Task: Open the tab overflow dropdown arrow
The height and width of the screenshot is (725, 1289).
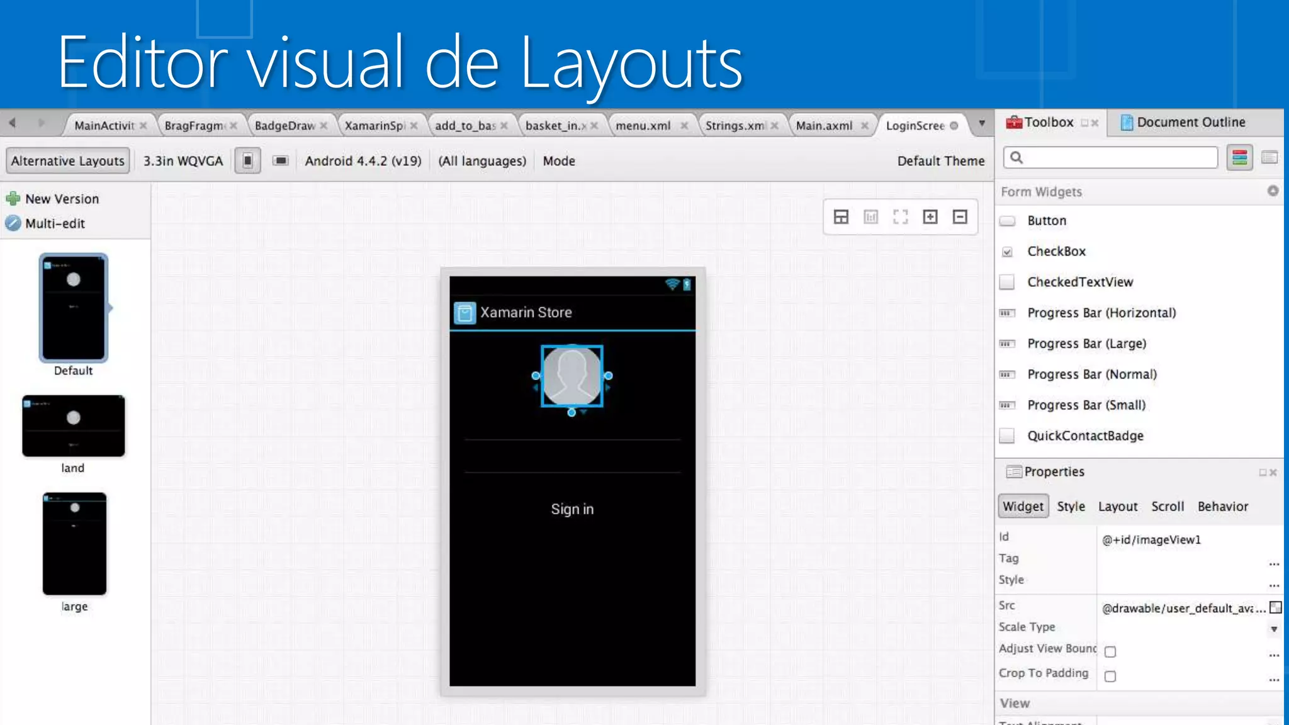Action: coord(982,123)
